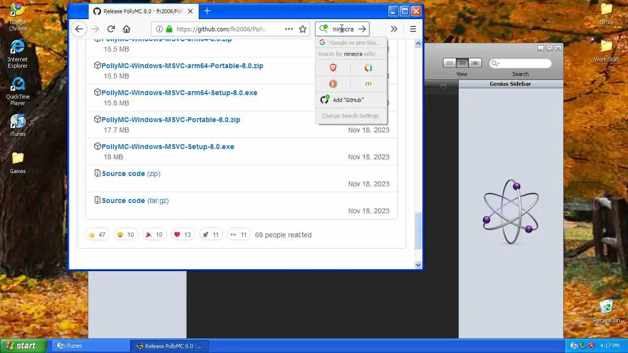
Task: Click the browser vertical scrollbar thumb
Action: click(418, 230)
